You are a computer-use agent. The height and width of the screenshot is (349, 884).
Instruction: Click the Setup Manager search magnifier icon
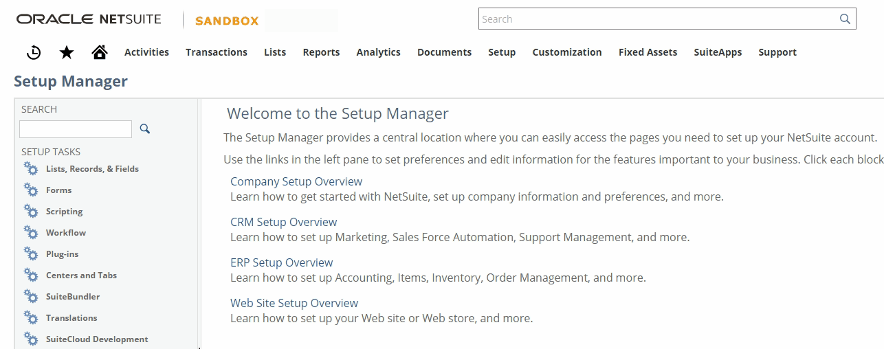(145, 128)
